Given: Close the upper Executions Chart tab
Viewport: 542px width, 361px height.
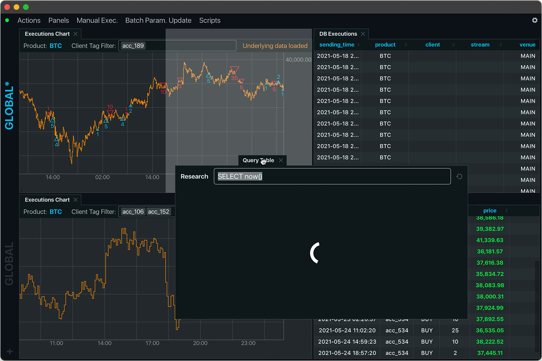Looking at the screenshot, I should pos(76,34).
